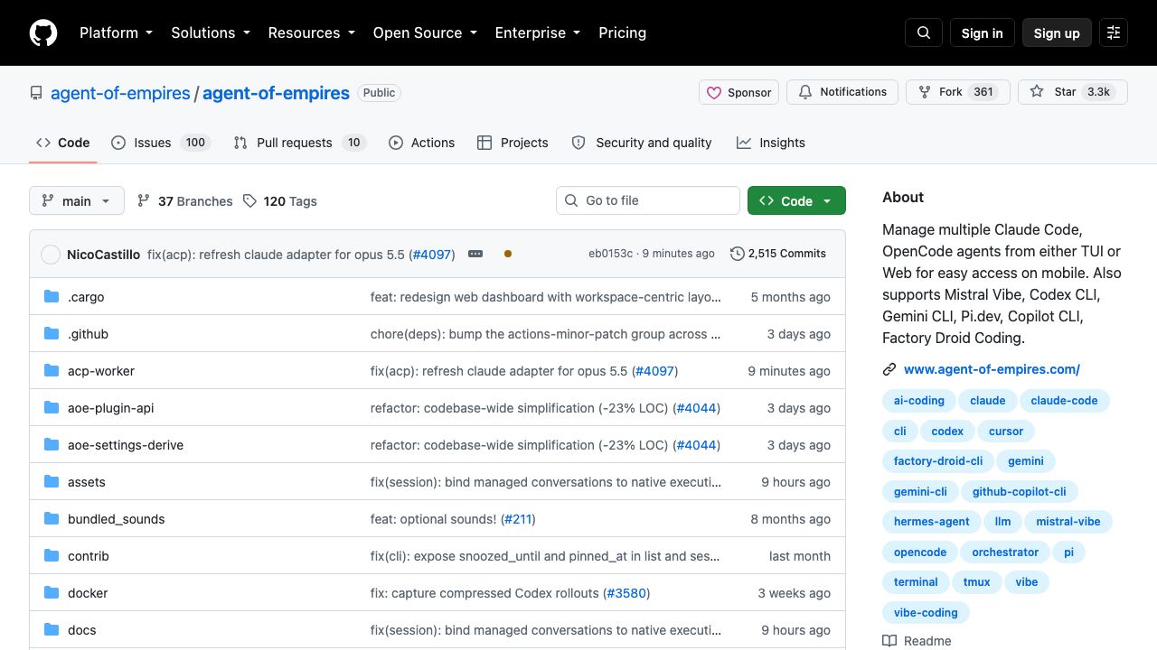Image resolution: width=1157 pixels, height=650 pixels.
Task: Click the Notifications bell icon
Action: pos(805,92)
